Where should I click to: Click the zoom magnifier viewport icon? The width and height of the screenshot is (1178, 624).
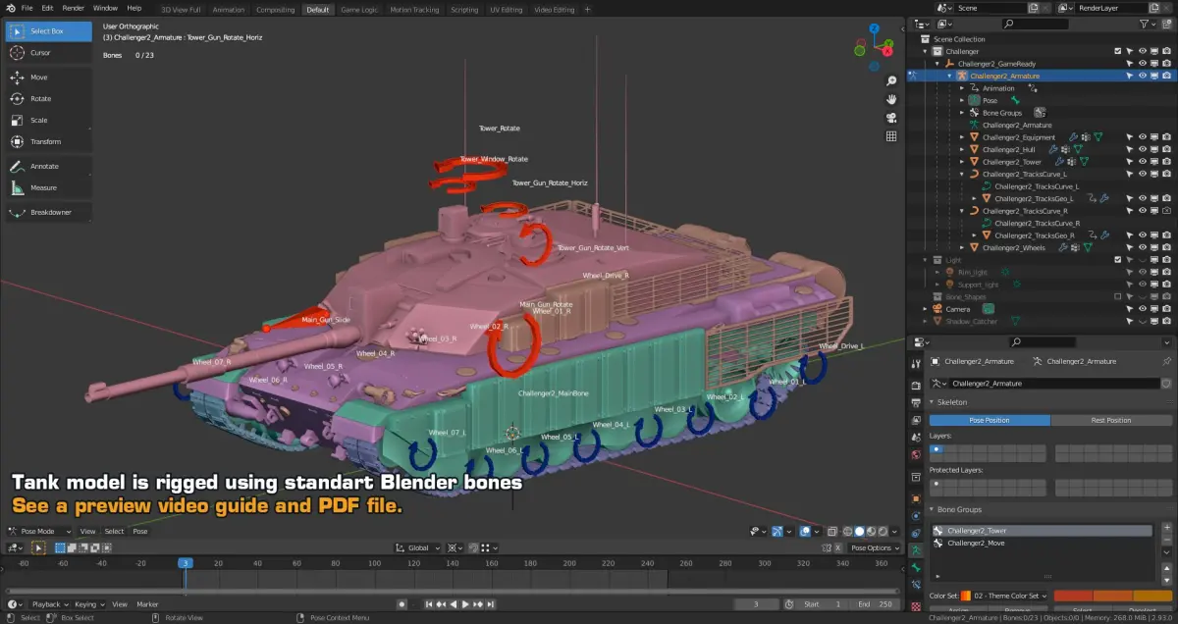click(891, 80)
